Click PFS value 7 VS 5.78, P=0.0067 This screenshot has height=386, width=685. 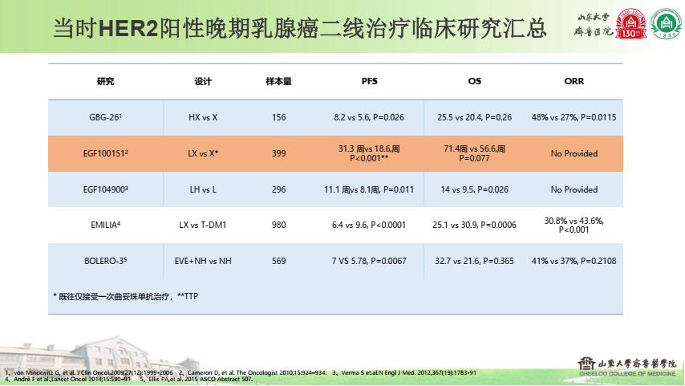[369, 261]
